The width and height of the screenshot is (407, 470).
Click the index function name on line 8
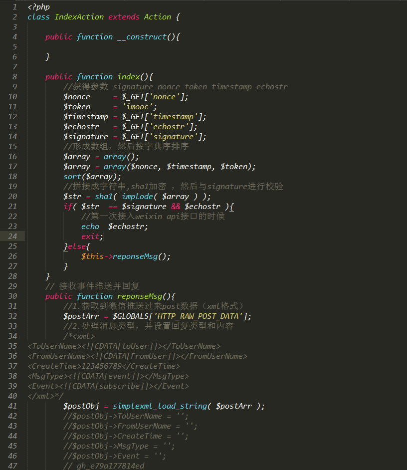coord(129,77)
